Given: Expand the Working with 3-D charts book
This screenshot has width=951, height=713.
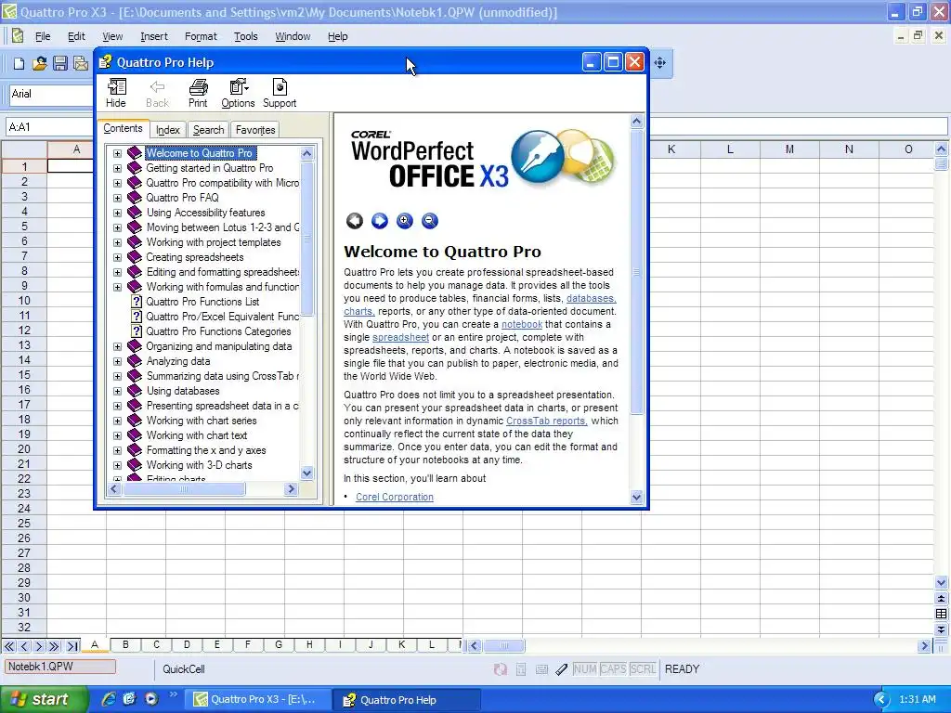Looking at the screenshot, I should click(x=118, y=466).
